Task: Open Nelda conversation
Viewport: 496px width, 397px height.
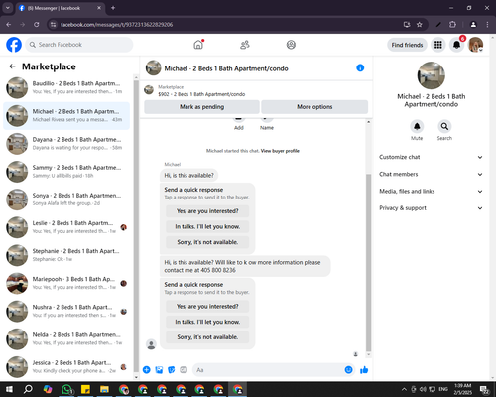Action: [x=66, y=338]
